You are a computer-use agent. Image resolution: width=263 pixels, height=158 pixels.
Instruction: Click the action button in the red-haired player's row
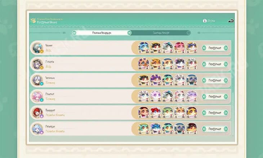[x=215, y=113]
